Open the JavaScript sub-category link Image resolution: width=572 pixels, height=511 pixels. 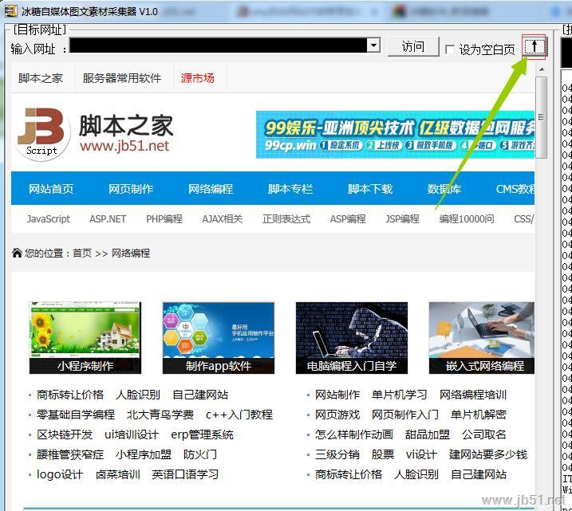(x=48, y=218)
